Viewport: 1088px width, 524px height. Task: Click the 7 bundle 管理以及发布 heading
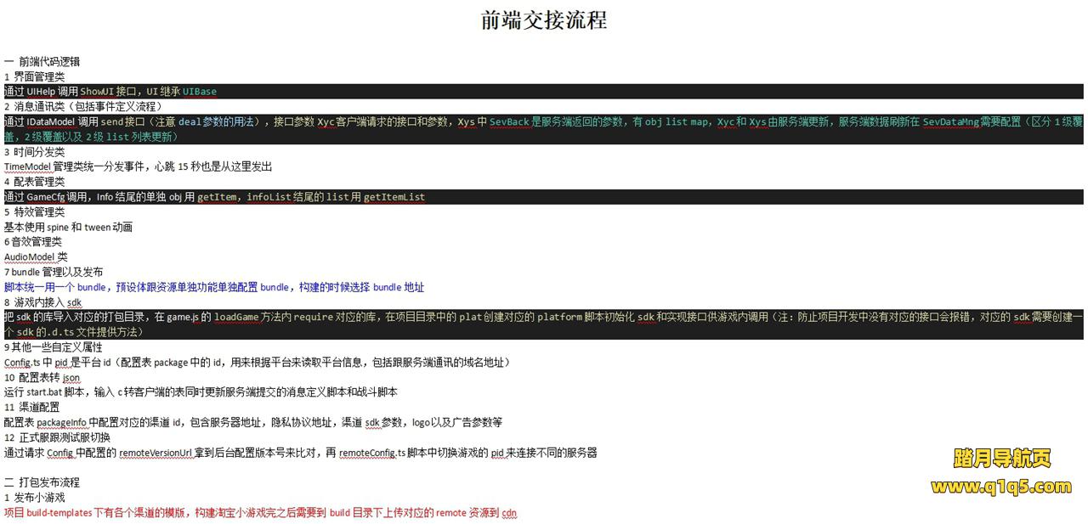54,272
